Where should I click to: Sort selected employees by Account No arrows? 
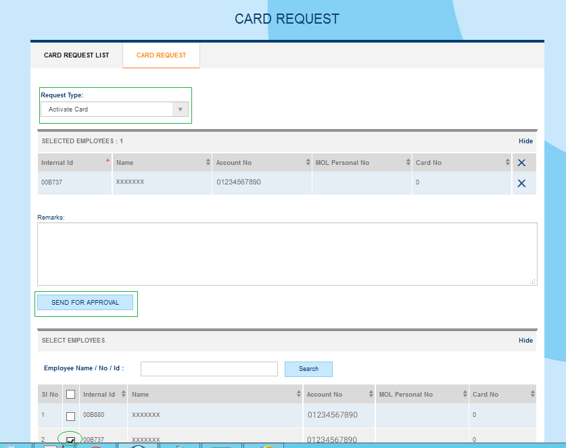click(307, 163)
